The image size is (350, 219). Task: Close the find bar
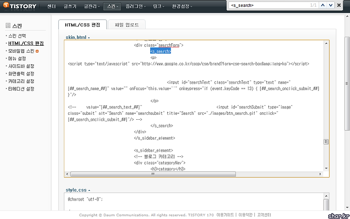point(339,5)
